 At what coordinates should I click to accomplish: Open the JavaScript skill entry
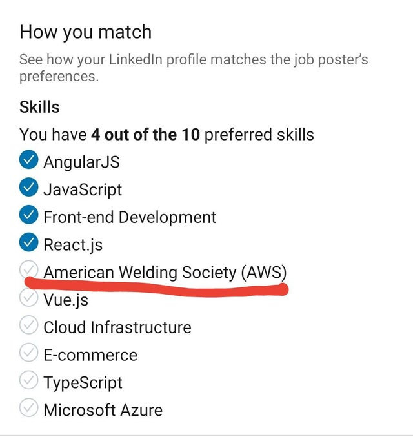83,189
